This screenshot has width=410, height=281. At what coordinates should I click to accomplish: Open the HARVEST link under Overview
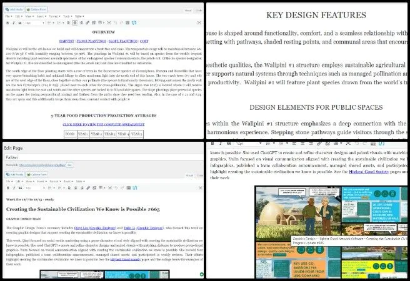66,41
